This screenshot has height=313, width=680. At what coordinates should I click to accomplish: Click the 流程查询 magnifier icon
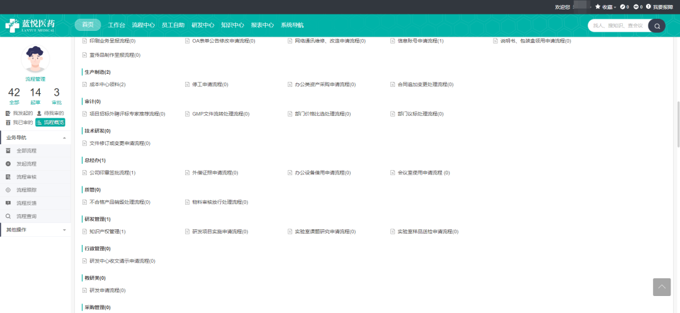(x=8, y=216)
